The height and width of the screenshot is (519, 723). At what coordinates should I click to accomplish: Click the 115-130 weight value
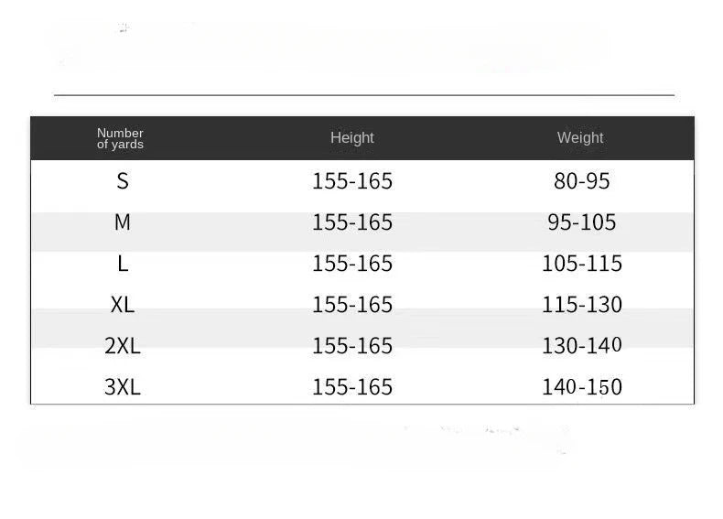[581, 305]
